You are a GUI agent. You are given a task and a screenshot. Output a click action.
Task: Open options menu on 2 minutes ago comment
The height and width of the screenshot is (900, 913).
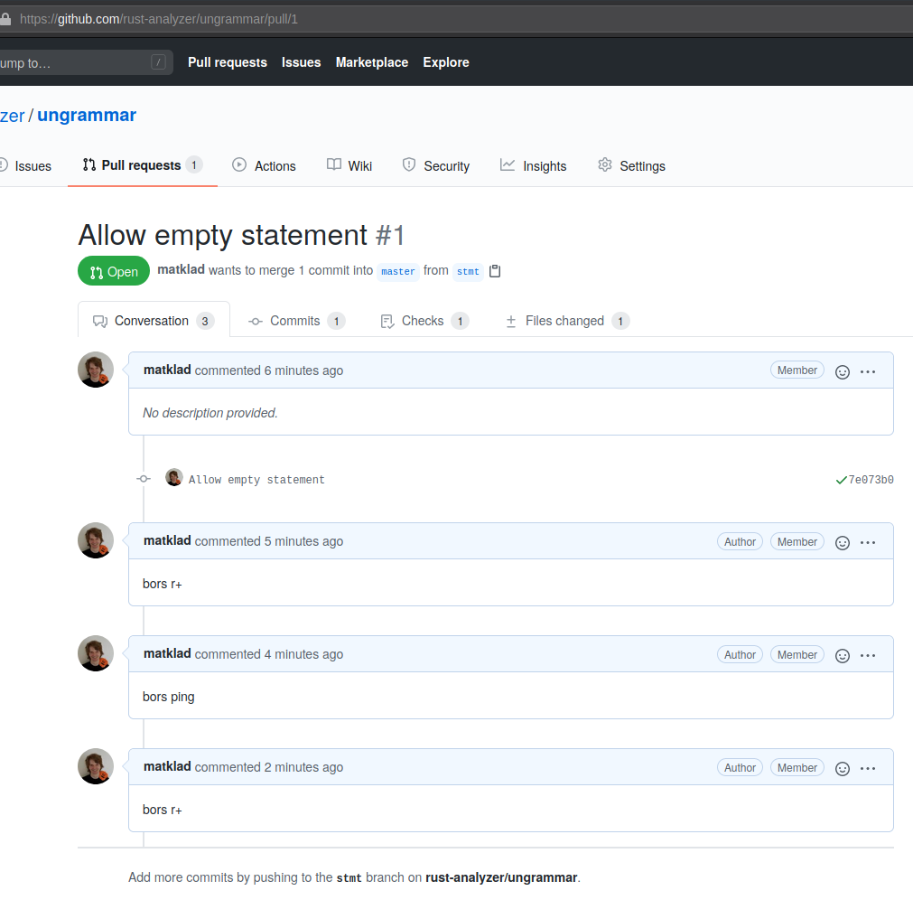pos(868,768)
